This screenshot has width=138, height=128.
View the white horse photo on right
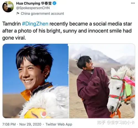102,81
